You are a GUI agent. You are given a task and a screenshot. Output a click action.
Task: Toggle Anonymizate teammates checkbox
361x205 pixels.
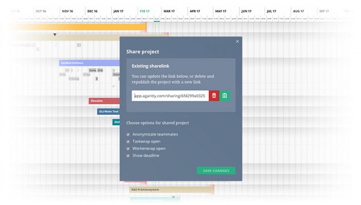[128, 134]
